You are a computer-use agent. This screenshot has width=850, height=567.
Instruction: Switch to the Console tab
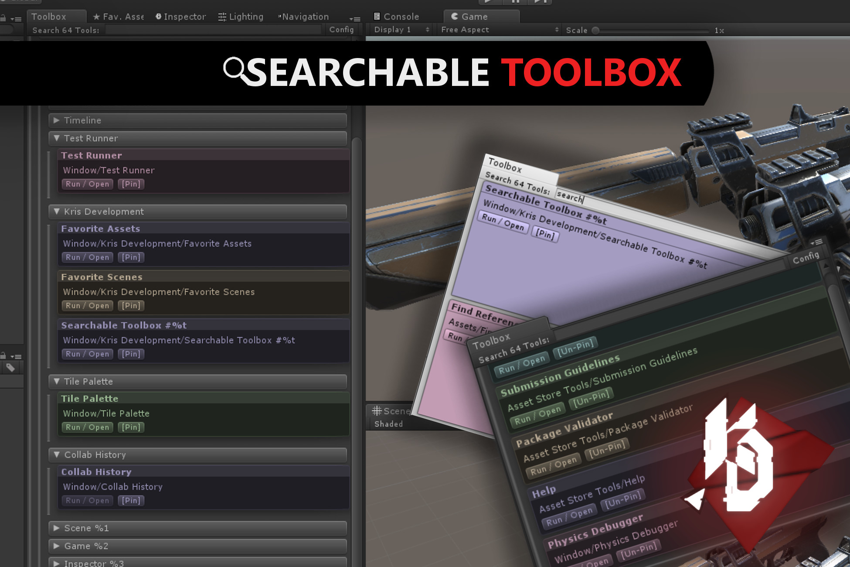(396, 17)
